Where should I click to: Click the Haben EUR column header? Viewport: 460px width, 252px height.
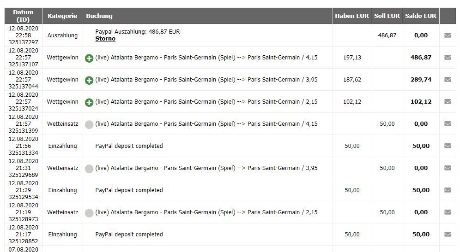click(352, 16)
